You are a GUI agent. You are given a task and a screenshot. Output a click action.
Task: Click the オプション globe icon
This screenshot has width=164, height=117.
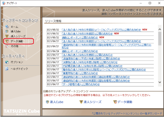7,62
